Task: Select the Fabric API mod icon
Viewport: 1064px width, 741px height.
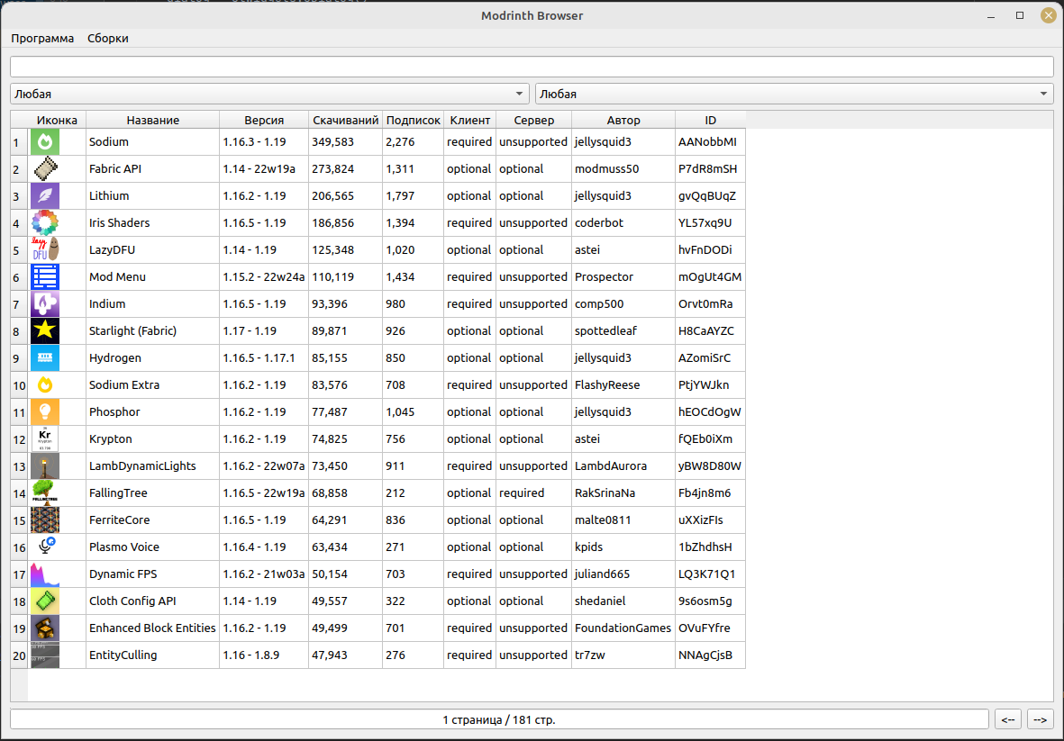Action: [x=45, y=169]
